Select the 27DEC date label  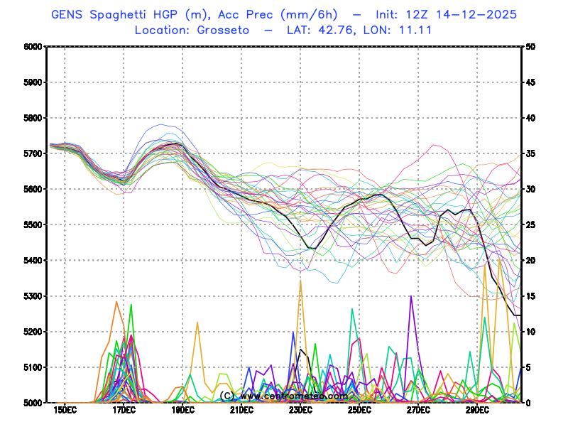point(417,410)
